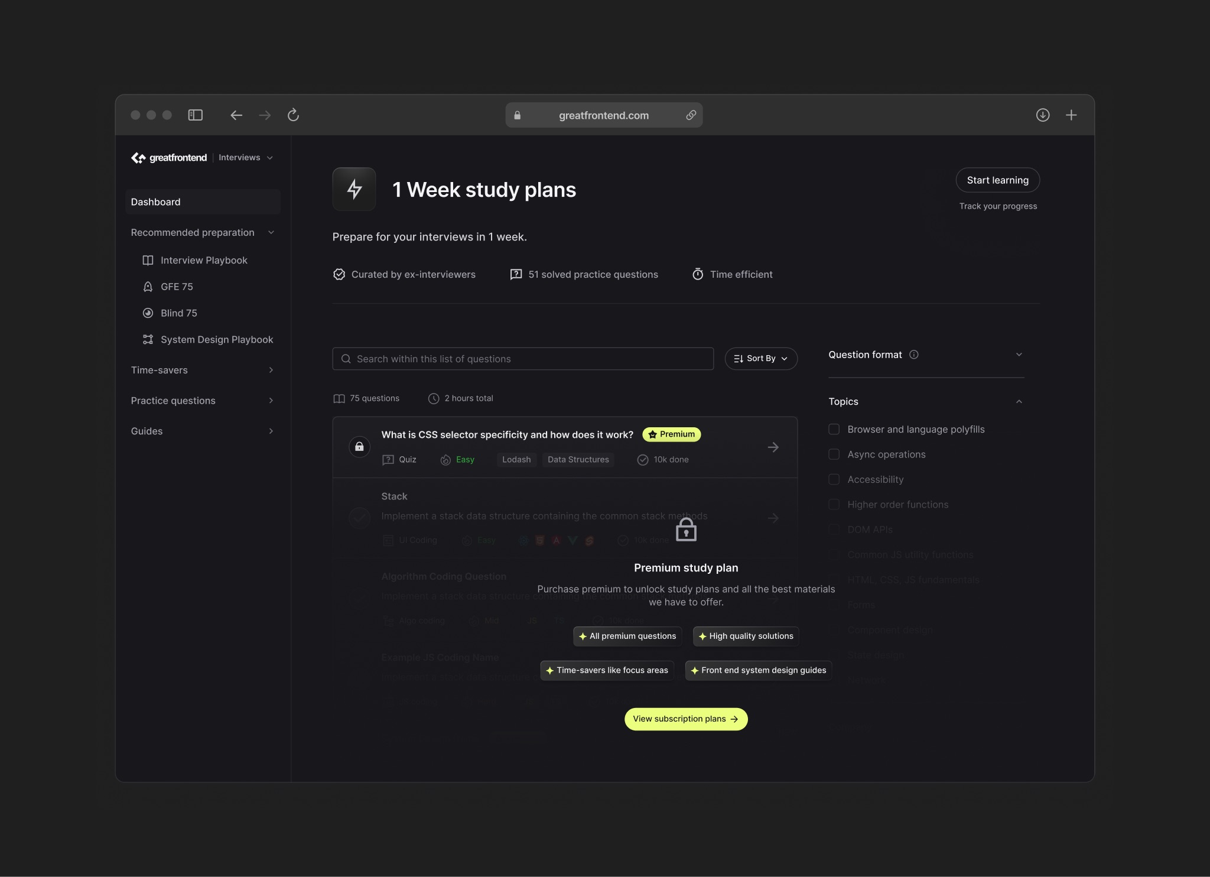This screenshot has width=1210, height=877.
Task: Check the Async operations topic
Action: 834,454
